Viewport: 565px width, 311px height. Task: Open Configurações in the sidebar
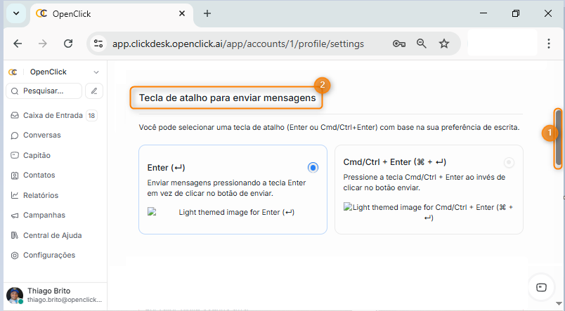48,255
